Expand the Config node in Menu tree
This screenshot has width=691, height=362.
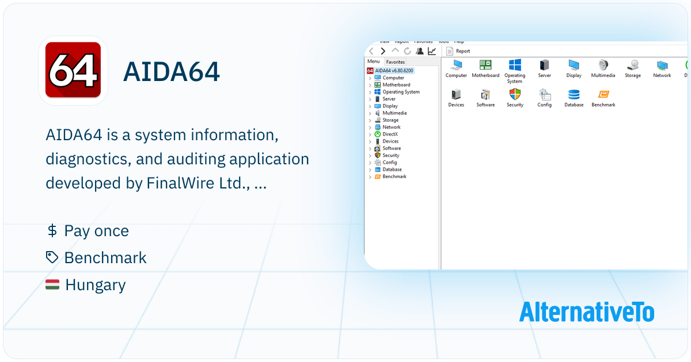click(x=370, y=162)
